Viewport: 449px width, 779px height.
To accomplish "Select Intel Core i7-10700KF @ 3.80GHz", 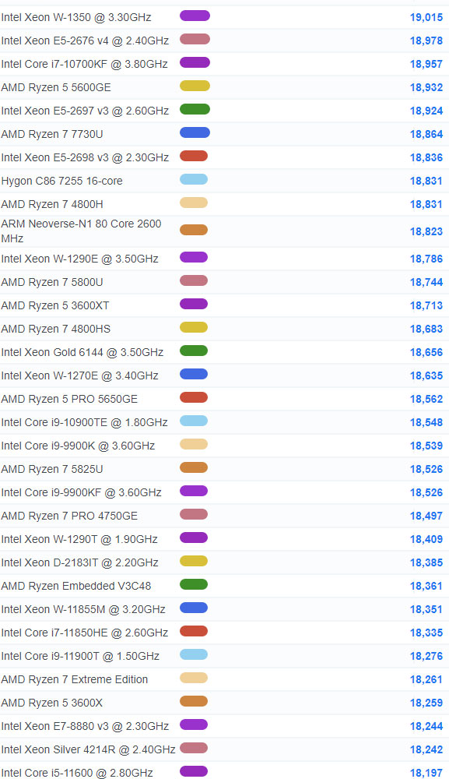I will pos(84,64).
